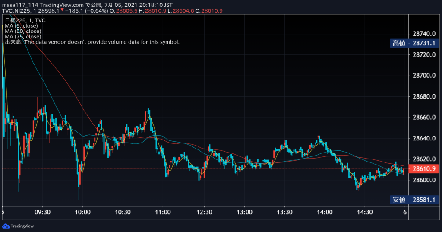Click the 安値 28581.1 low price label

click(414, 200)
